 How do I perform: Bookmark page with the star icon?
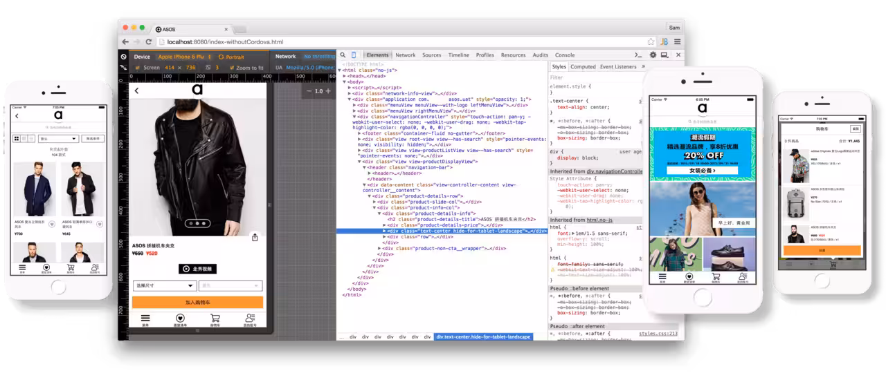click(x=651, y=42)
